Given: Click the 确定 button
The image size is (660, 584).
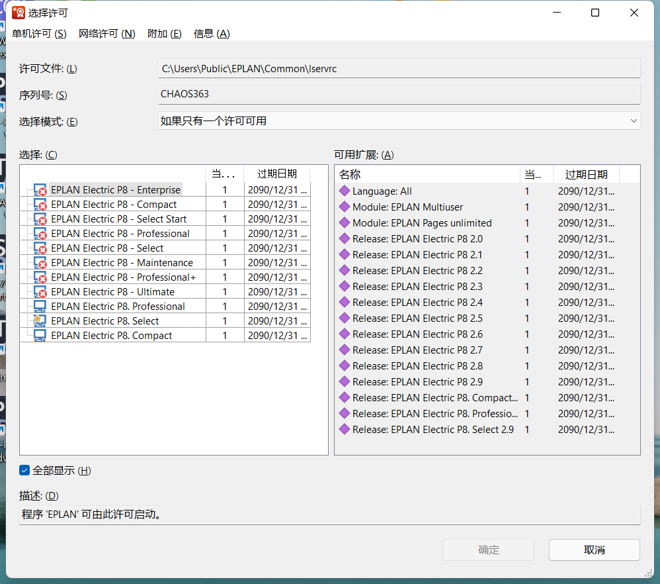Looking at the screenshot, I should [488, 550].
